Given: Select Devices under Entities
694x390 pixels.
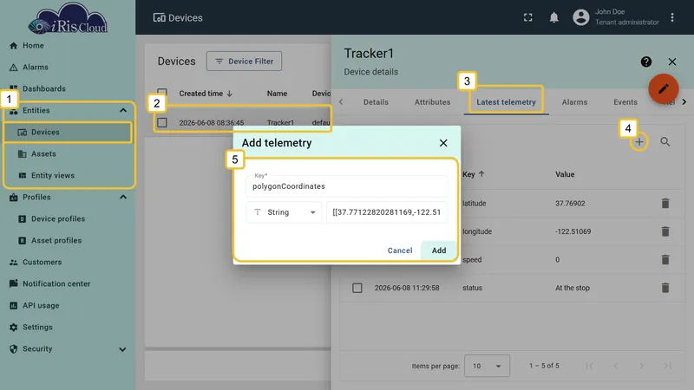Looking at the screenshot, I should pyautogui.click(x=69, y=133).
